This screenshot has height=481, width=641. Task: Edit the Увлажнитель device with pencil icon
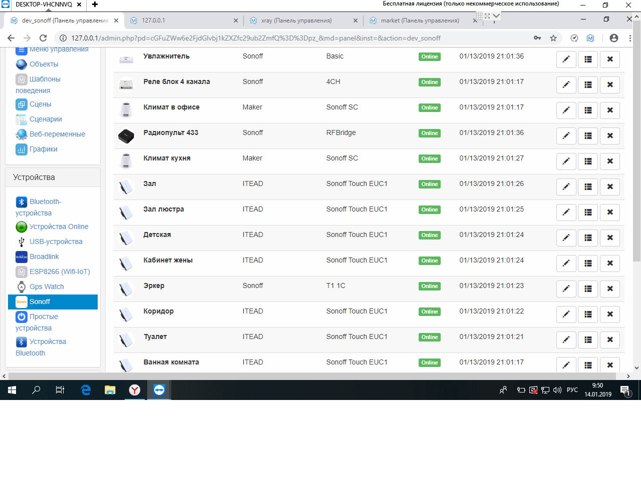566,59
